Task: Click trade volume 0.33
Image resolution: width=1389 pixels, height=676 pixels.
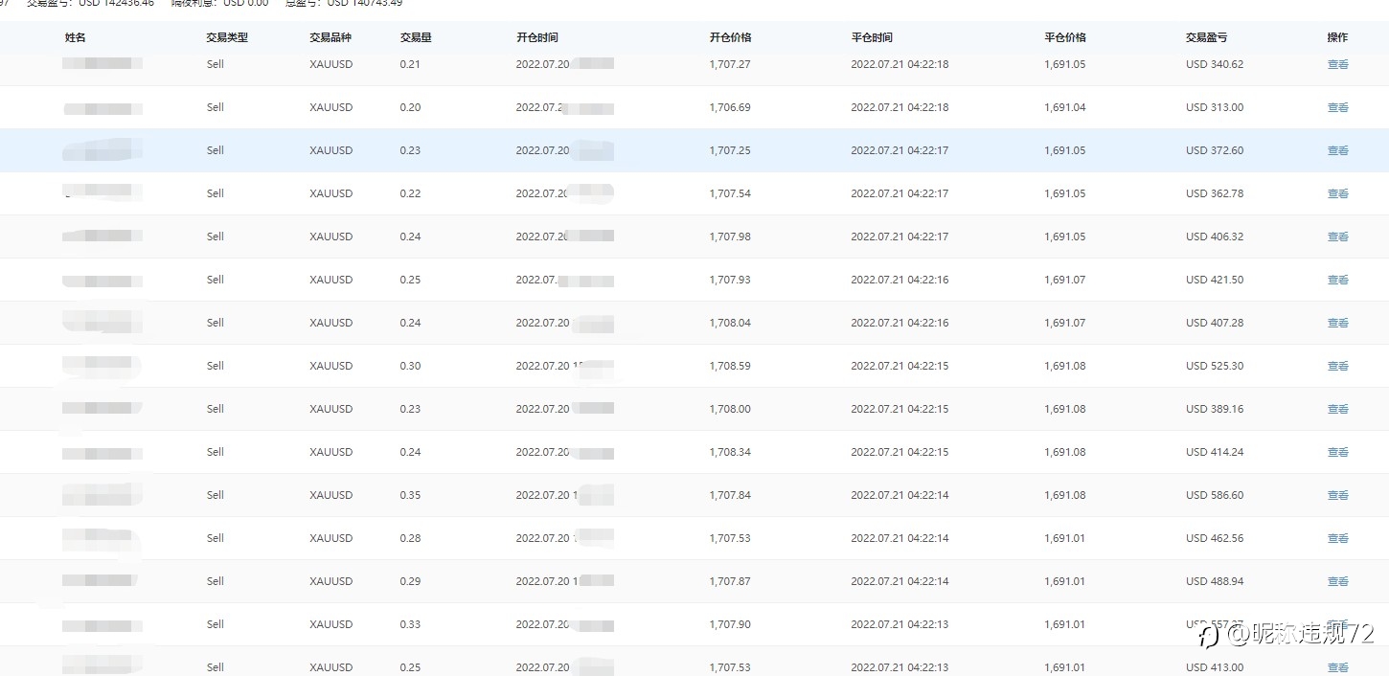Action: click(x=410, y=624)
